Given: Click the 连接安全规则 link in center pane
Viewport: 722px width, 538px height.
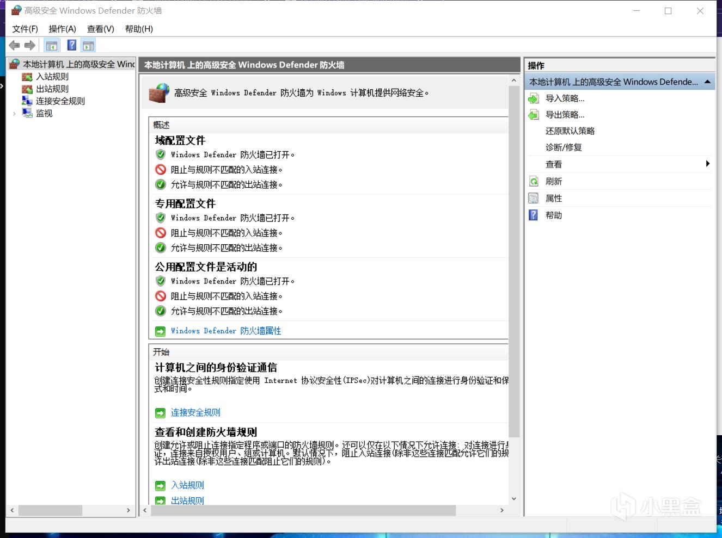Looking at the screenshot, I should [195, 413].
